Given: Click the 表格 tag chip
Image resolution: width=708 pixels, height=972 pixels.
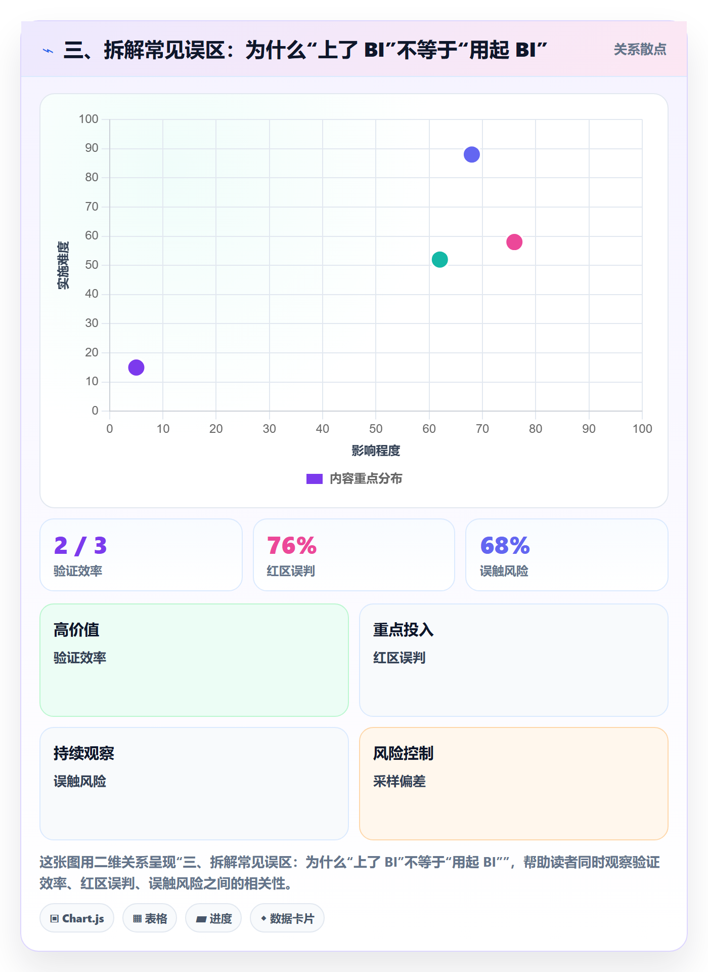Looking at the screenshot, I should click(150, 918).
